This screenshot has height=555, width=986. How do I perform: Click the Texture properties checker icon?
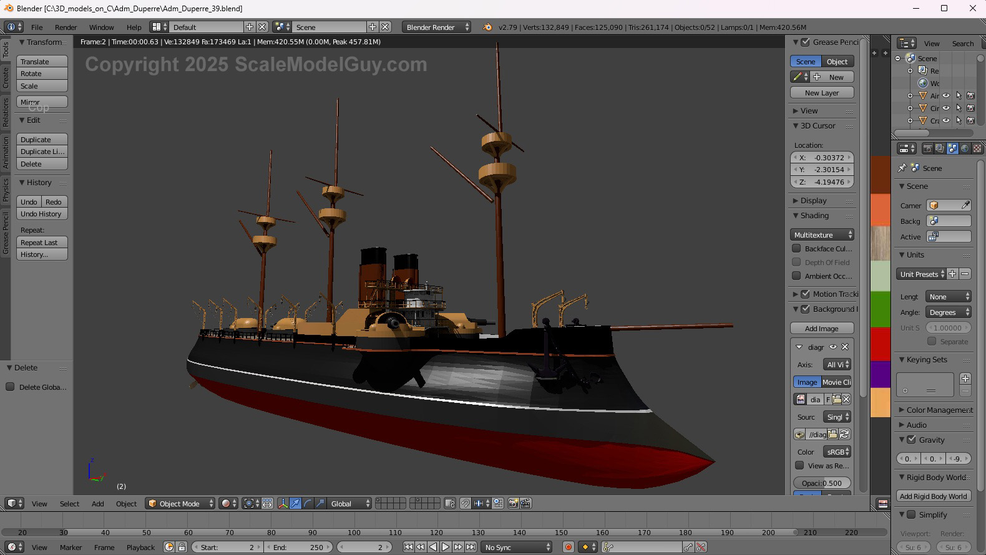[977, 148]
